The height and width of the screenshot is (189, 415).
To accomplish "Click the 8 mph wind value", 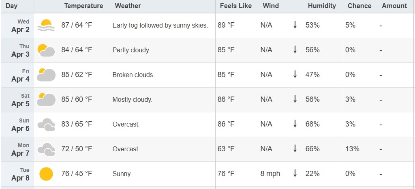I will [270, 174].
